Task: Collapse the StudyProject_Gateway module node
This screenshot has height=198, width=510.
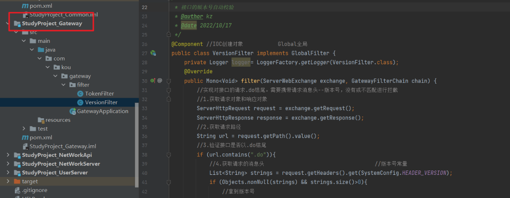Action: (x=8, y=24)
